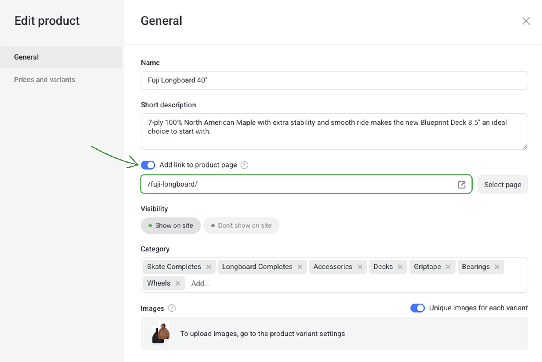The width and height of the screenshot is (542, 362).
Task: Select Don't show on site visibility option
Action: pos(241,225)
